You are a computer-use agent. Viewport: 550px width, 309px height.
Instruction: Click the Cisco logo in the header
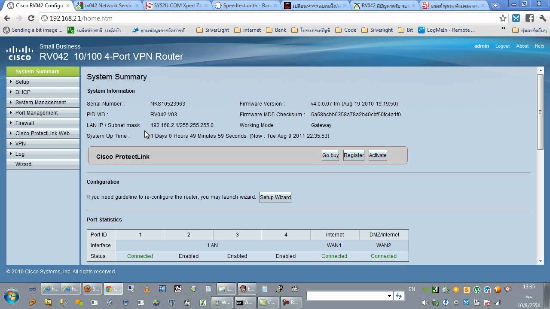(x=19, y=53)
